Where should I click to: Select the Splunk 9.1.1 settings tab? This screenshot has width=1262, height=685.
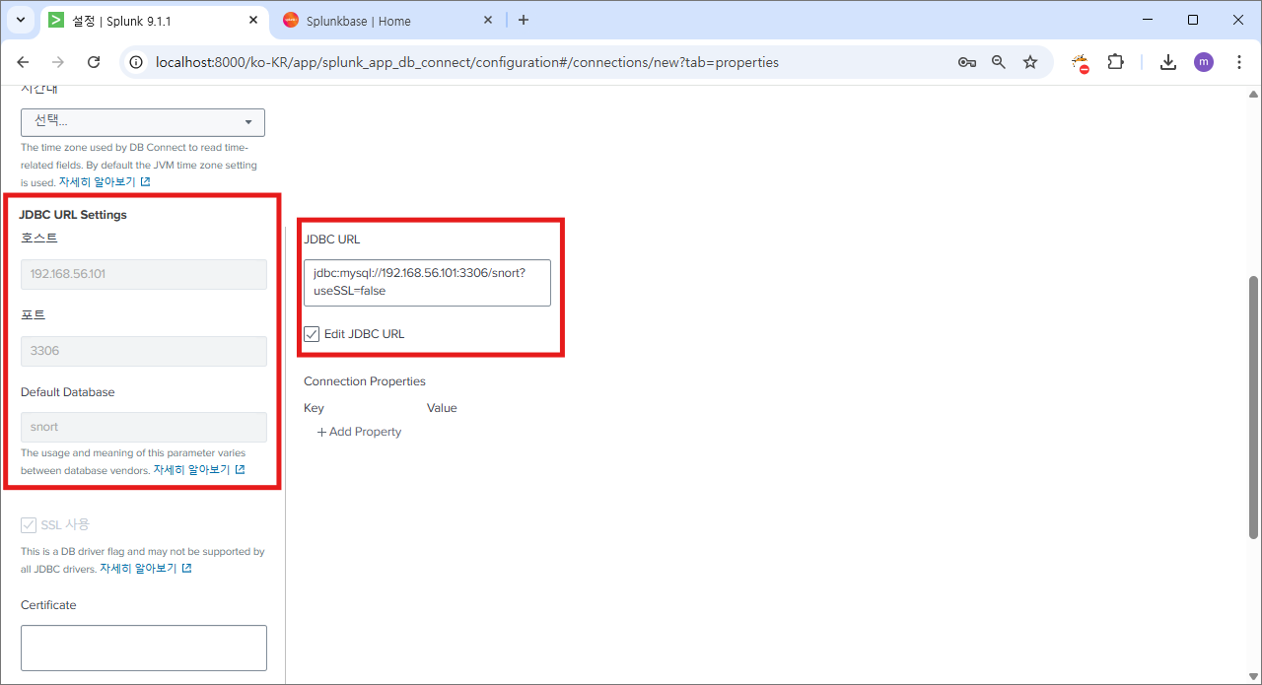[153, 21]
